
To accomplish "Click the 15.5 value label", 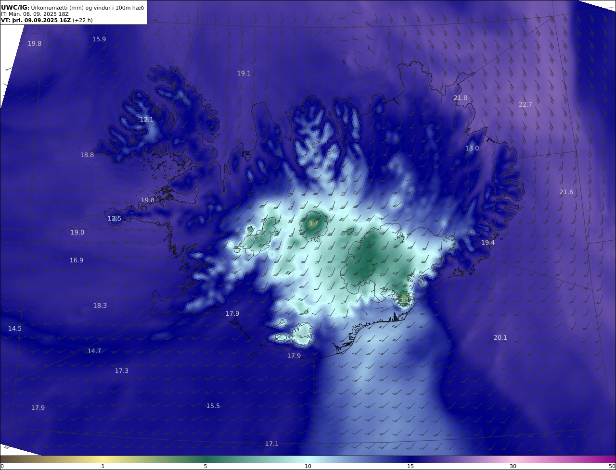I will pos(213,406).
